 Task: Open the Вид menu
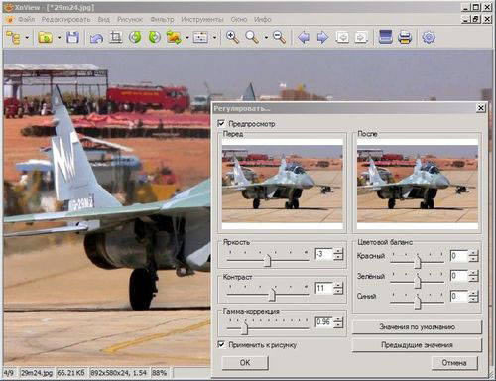(x=103, y=19)
